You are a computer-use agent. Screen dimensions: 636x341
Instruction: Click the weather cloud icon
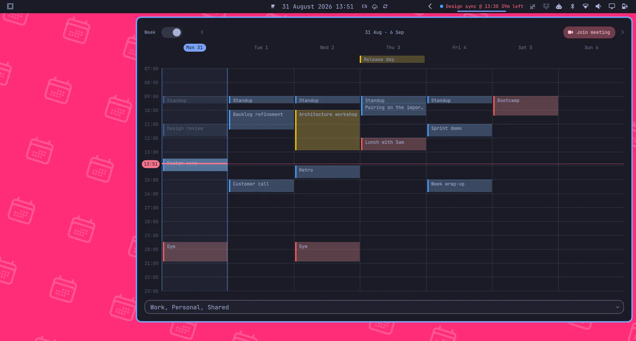[x=375, y=6]
